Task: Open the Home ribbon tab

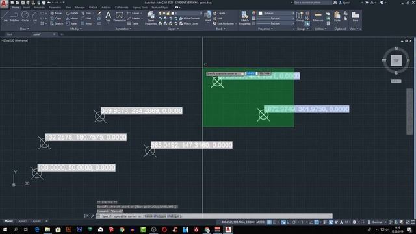Action: (x=15, y=7)
